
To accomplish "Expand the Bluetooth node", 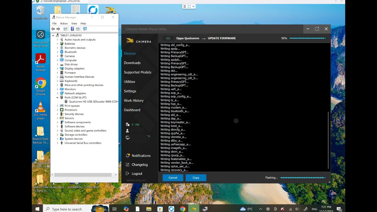I will click(x=57, y=52).
